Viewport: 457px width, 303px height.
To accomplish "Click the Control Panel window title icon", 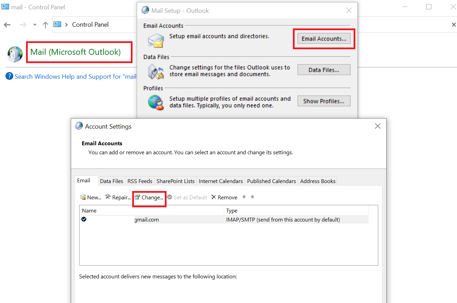I will (x=5, y=7).
